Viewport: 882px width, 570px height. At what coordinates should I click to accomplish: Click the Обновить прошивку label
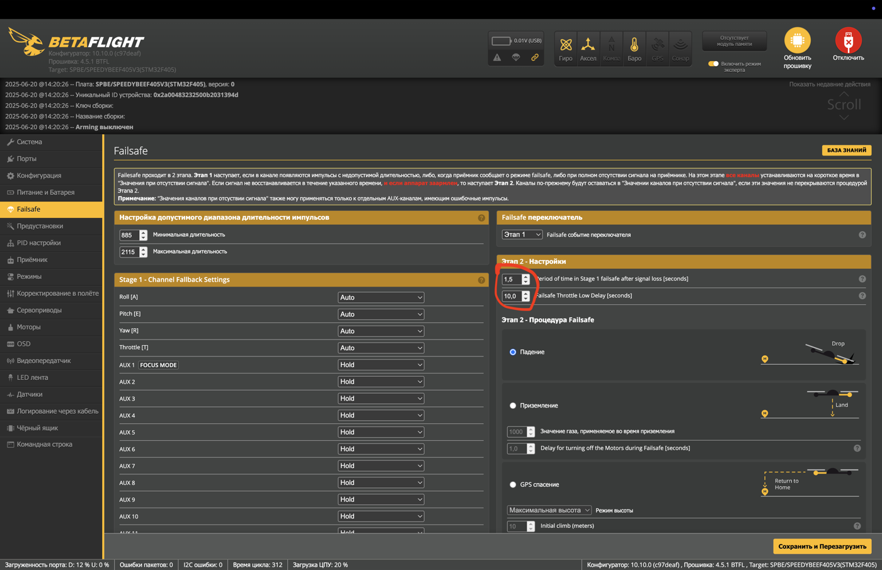[x=797, y=62]
